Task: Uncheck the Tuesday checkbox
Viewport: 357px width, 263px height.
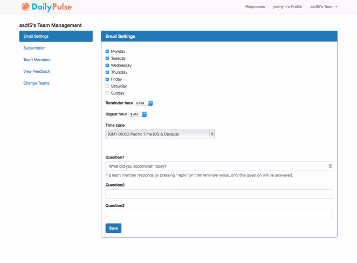Action: [x=107, y=58]
